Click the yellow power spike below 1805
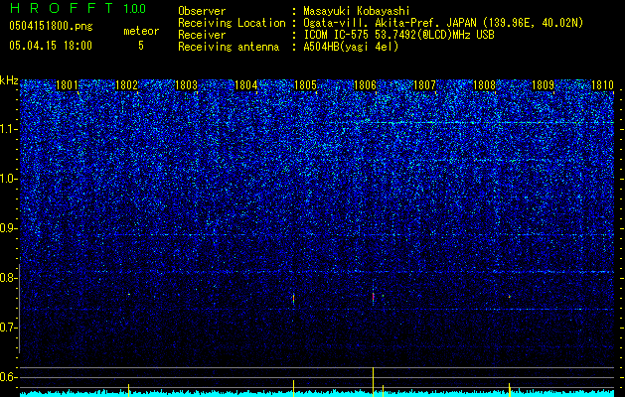This screenshot has width=625, height=397. pyautogui.click(x=294, y=388)
